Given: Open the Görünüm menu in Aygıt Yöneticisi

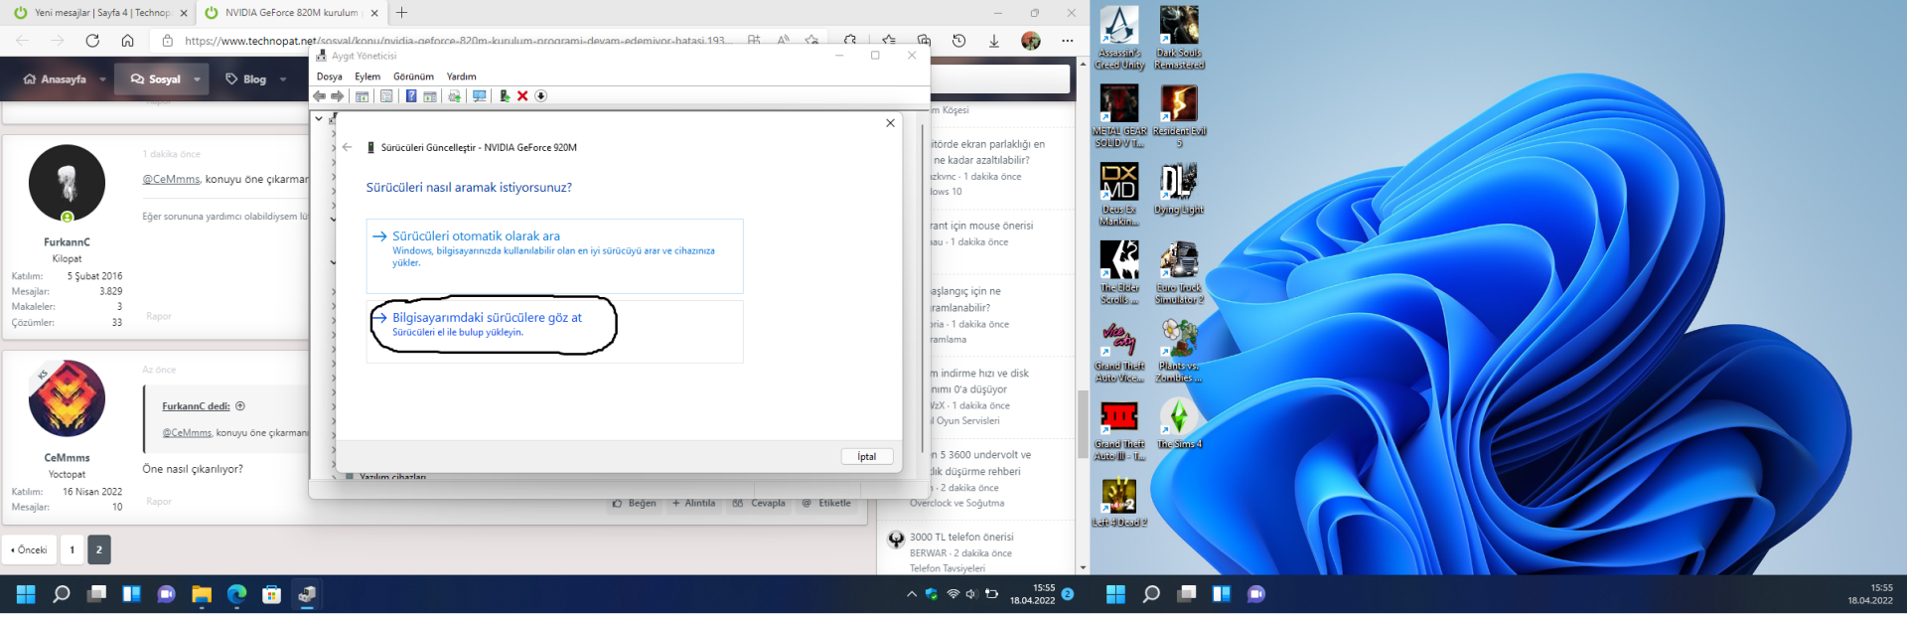Looking at the screenshot, I should pyautogui.click(x=413, y=77).
